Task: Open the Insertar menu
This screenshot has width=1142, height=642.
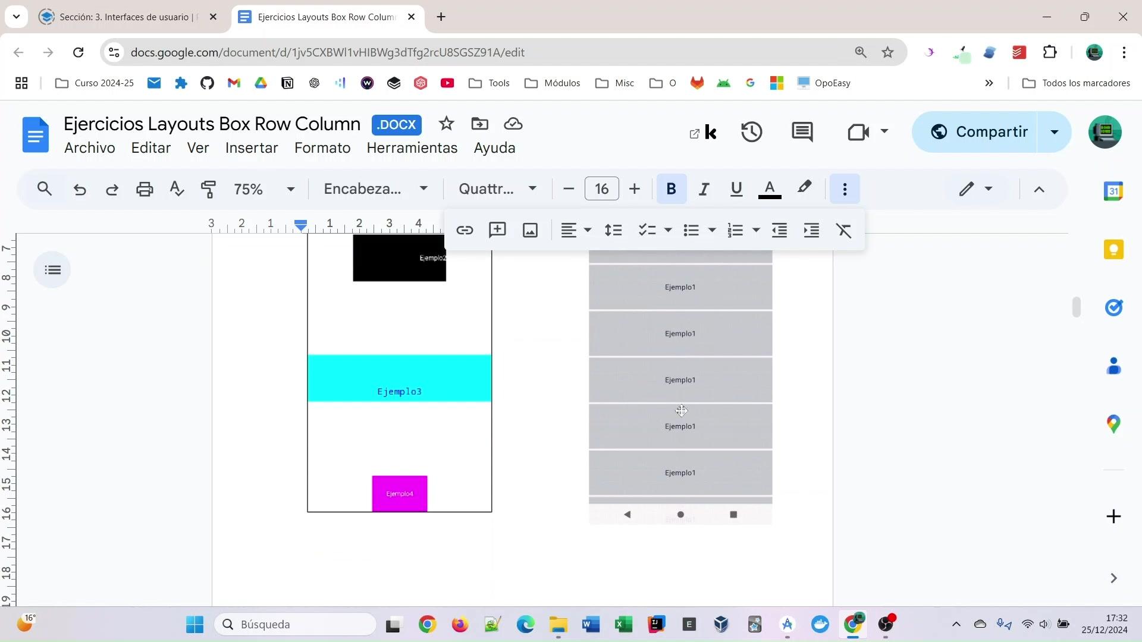Action: tap(252, 148)
